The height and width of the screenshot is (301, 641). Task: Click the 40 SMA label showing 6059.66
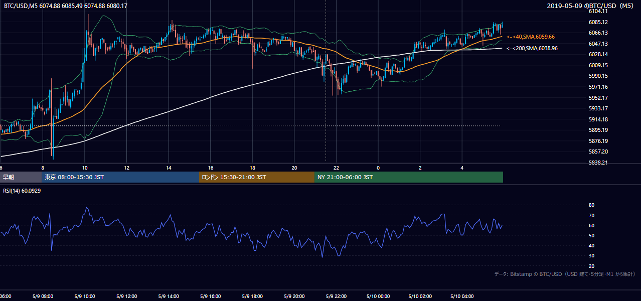531,37
